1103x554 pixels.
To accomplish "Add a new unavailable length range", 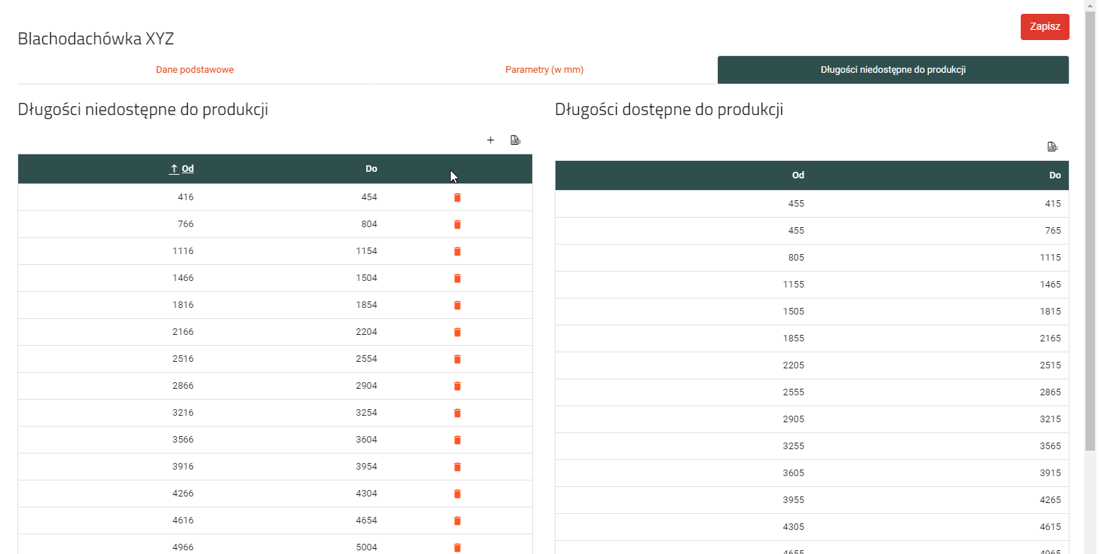I will [x=490, y=140].
